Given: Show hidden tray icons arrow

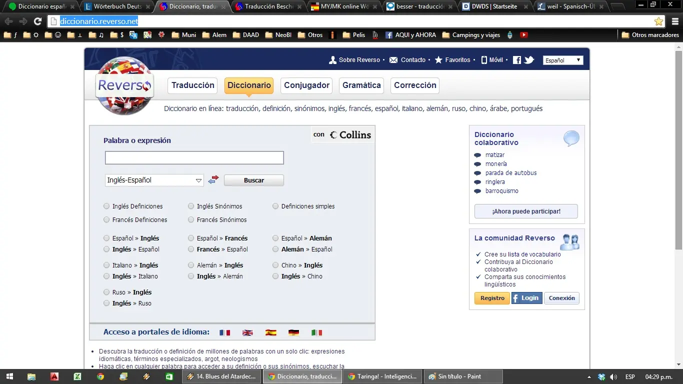Looking at the screenshot, I should tap(590, 376).
